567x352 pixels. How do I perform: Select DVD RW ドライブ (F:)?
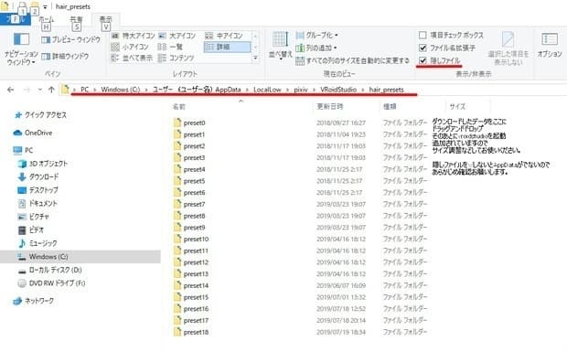point(51,283)
